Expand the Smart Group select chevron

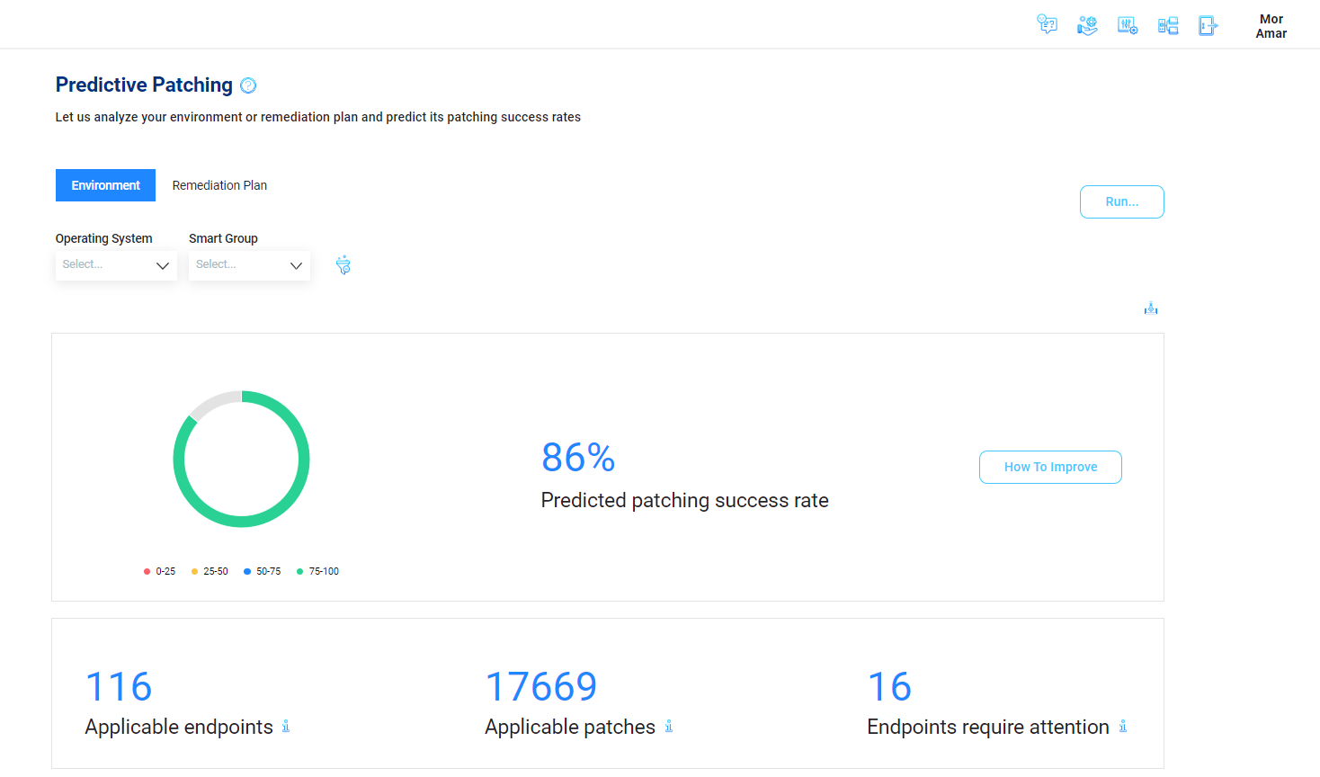click(296, 264)
